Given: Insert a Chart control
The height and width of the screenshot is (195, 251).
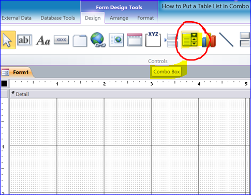Looking at the screenshot, I should coord(209,40).
